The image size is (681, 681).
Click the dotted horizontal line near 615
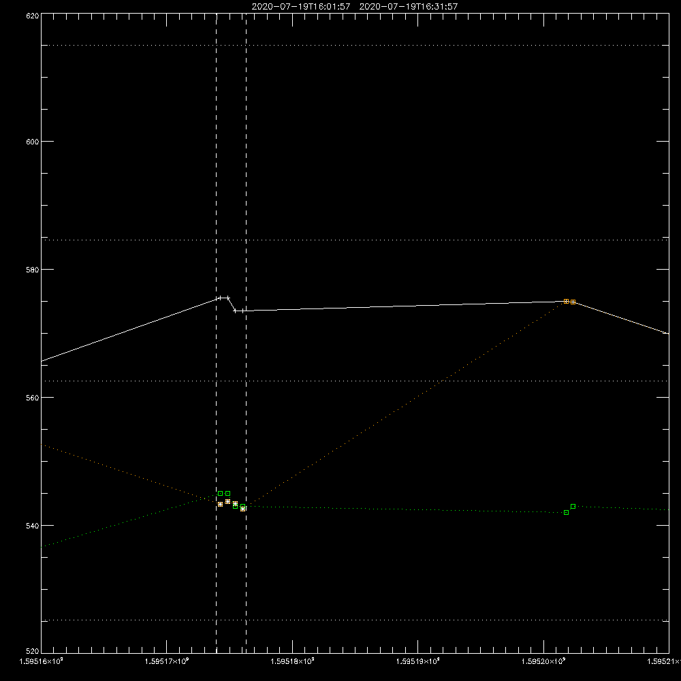click(355, 45)
